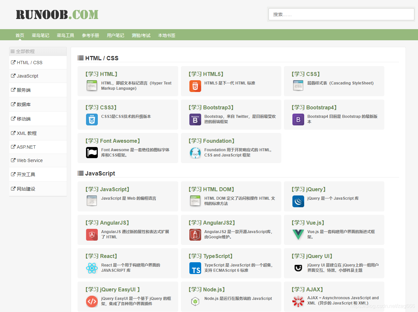Open HTML / CSS in the sidebar
The height and width of the screenshot is (312, 418).
tap(38, 63)
